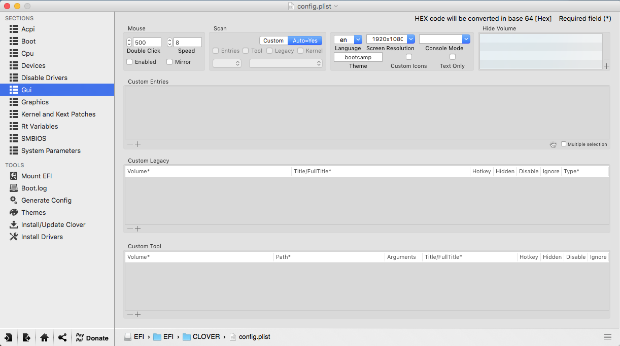Open the Cpu section in sidebar

click(x=57, y=53)
